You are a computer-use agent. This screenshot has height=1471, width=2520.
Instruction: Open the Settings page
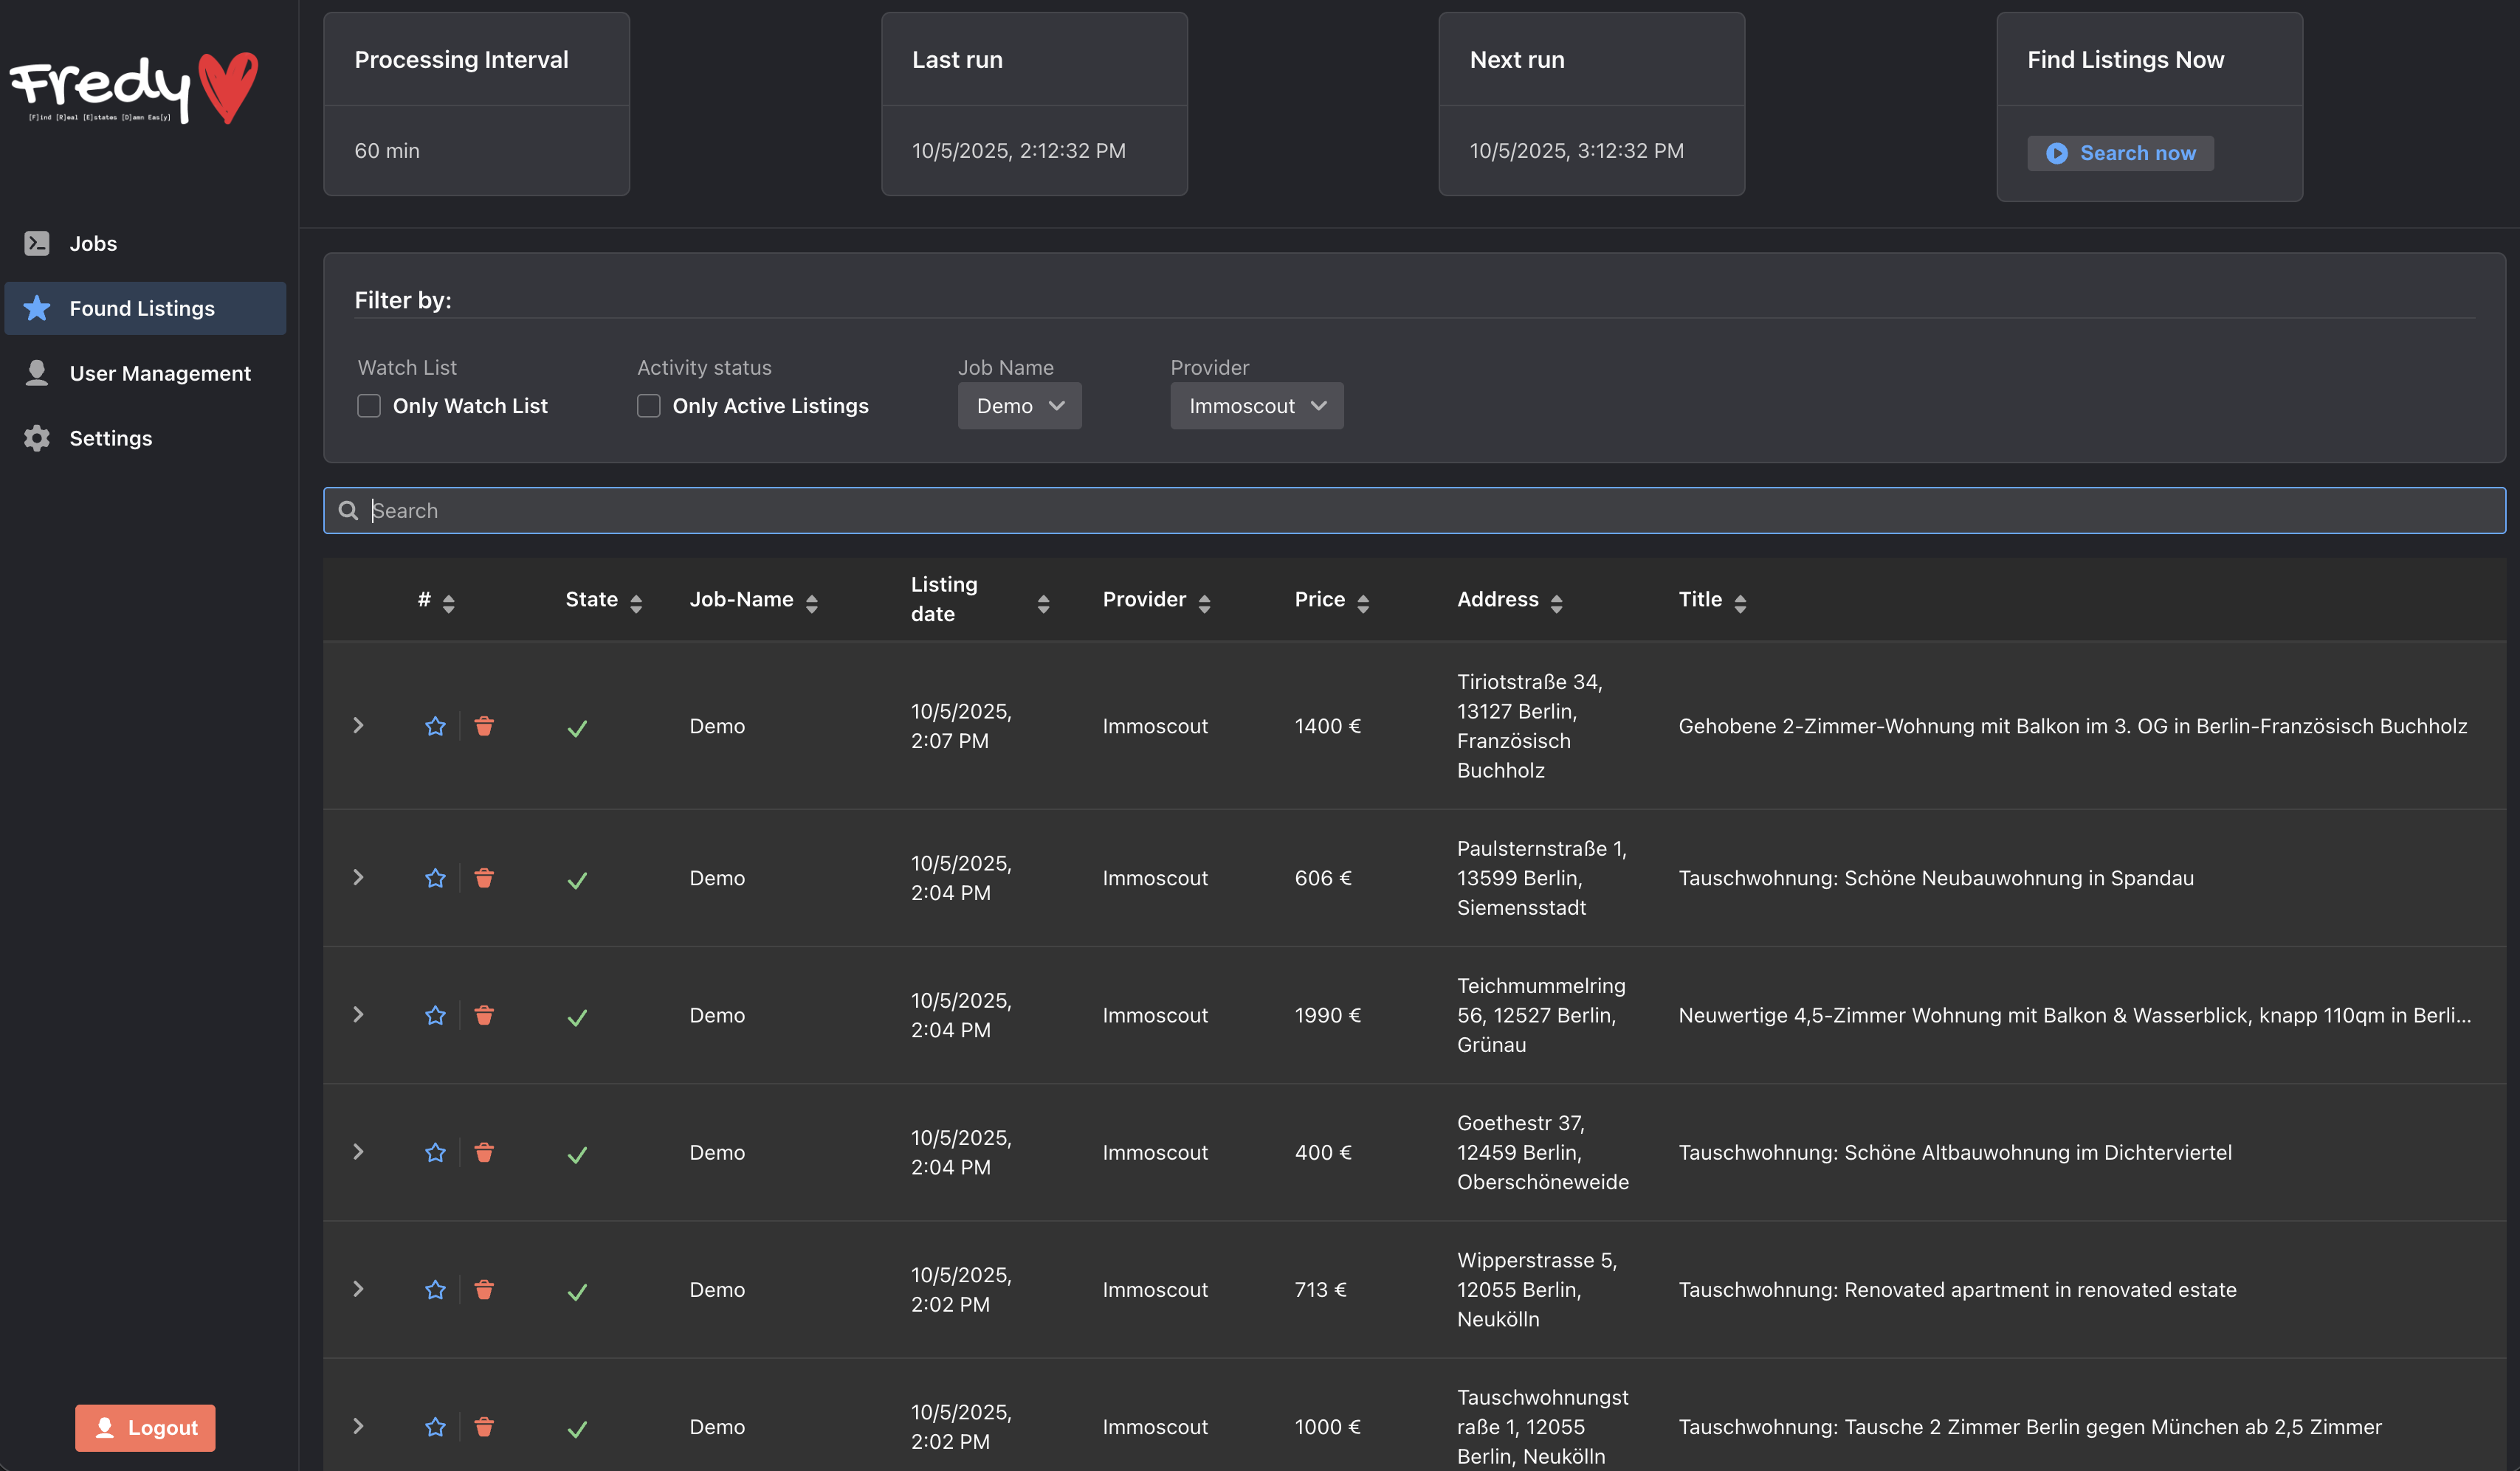pos(145,439)
